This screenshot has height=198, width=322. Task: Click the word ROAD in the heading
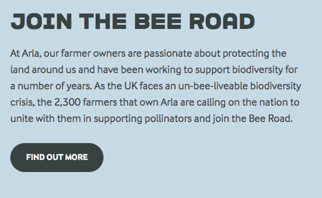222,21
